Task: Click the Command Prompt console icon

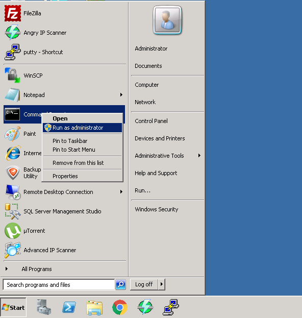Action: pos(13,114)
